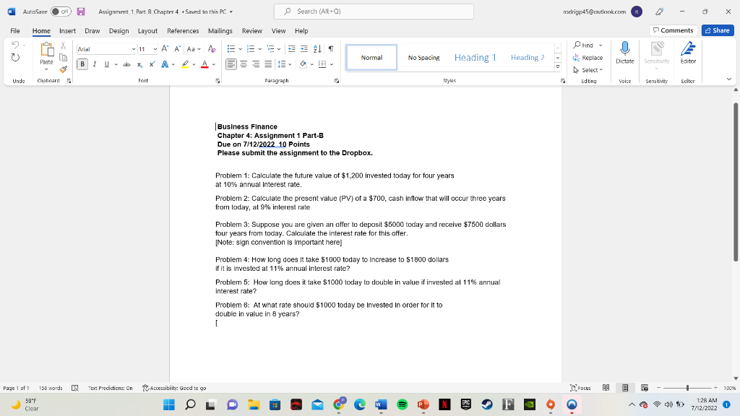
Task: Switch to the Review ribbon tab
Action: [x=252, y=30]
